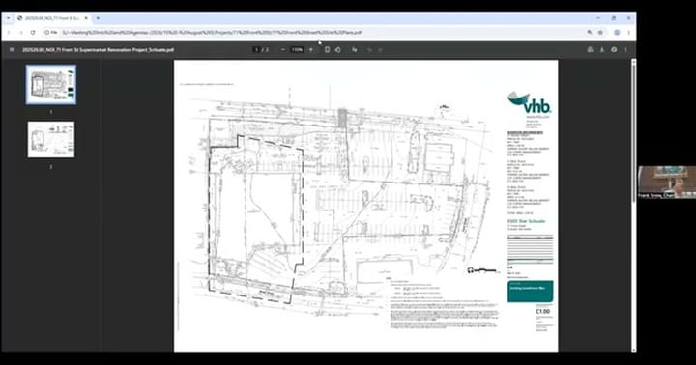The image size is (696, 365).
Task: Select the Front St PDF browser tab
Action: pyautogui.click(x=52, y=18)
